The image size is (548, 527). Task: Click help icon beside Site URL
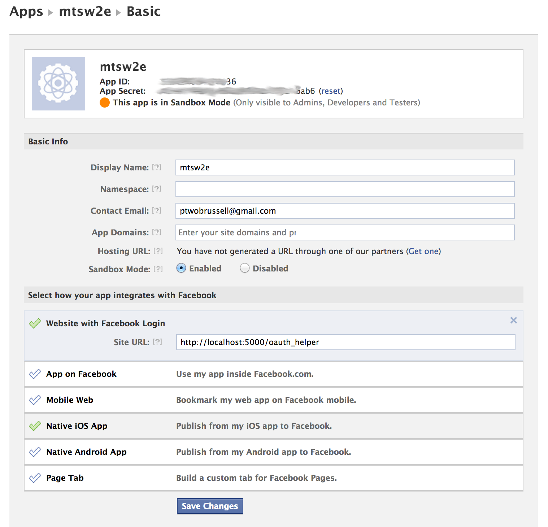coord(157,342)
